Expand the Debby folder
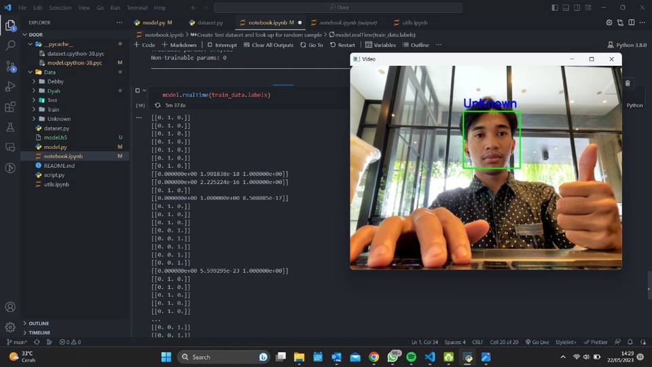The image size is (652, 367). [x=34, y=82]
